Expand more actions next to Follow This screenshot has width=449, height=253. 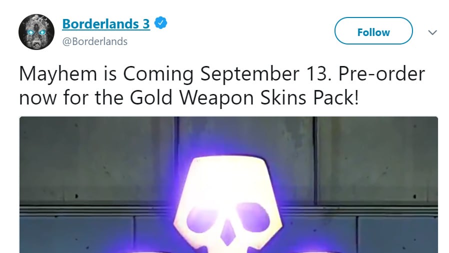(x=432, y=32)
